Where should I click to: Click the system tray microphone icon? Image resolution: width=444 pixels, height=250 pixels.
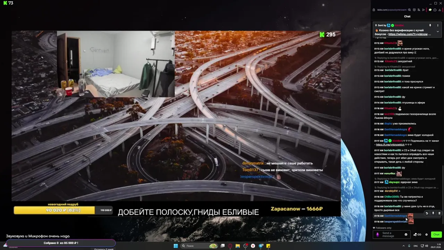(x=409, y=246)
